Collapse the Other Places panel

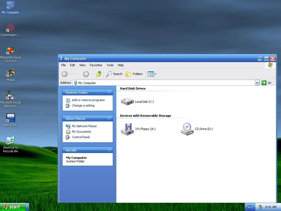pos(109,118)
